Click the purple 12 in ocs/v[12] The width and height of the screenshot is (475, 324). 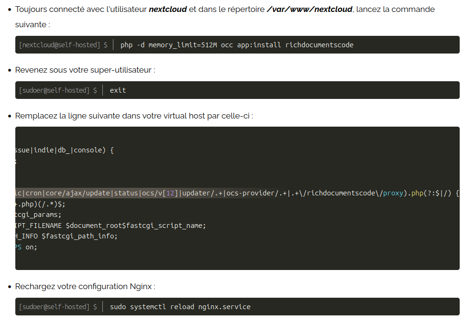[171, 193]
